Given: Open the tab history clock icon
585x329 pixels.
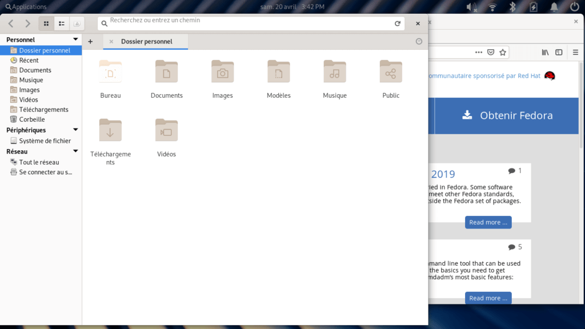Looking at the screenshot, I should (419, 41).
